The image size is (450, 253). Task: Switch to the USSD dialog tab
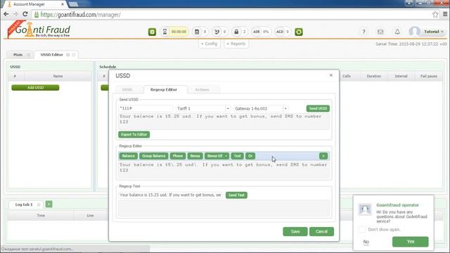click(127, 89)
